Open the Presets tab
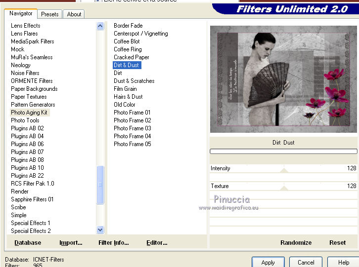This screenshot has height=267, width=359. tap(49, 14)
